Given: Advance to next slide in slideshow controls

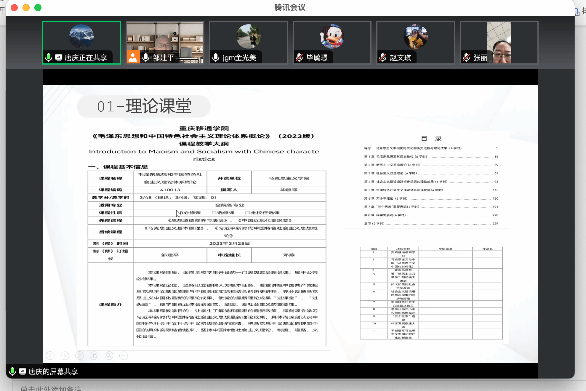Looking at the screenshot, I should [x=65, y=355].
